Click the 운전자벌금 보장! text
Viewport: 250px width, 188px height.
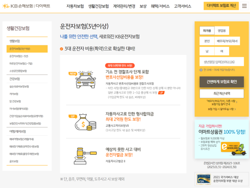119,155
